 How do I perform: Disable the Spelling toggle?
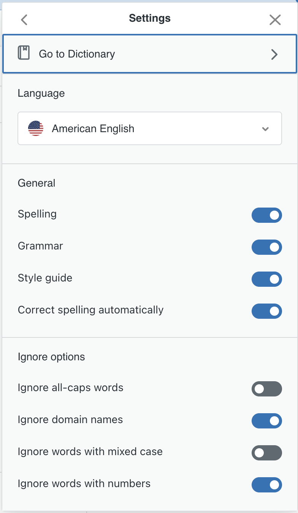tap(266, 215)
